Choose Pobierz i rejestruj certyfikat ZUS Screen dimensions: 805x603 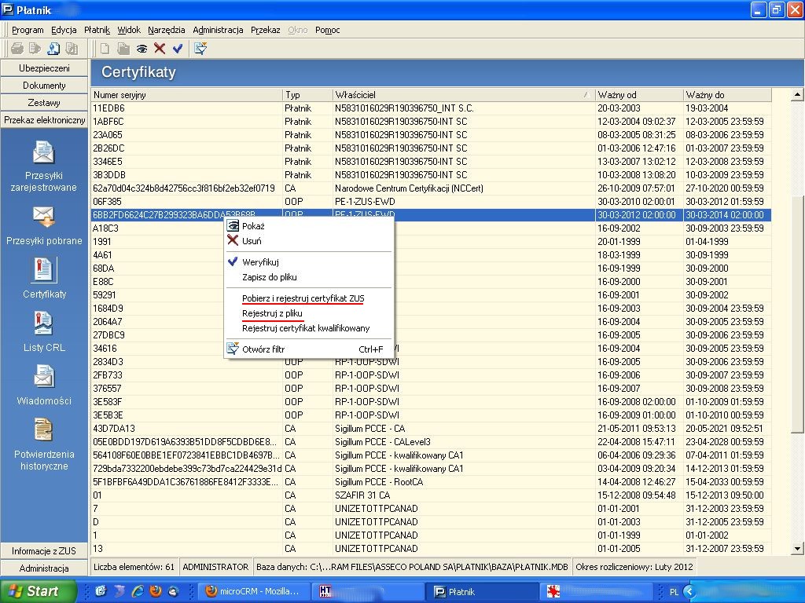(x=303, y=298)
